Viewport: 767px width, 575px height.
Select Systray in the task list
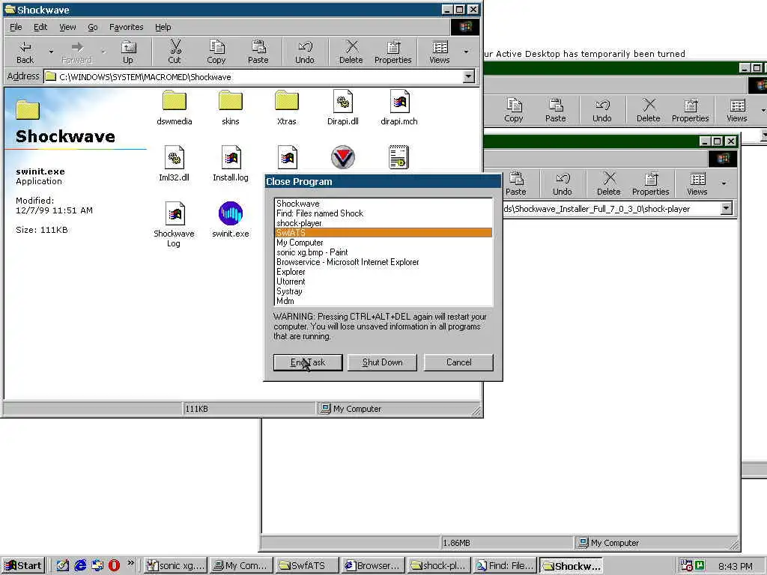point(383,291)
